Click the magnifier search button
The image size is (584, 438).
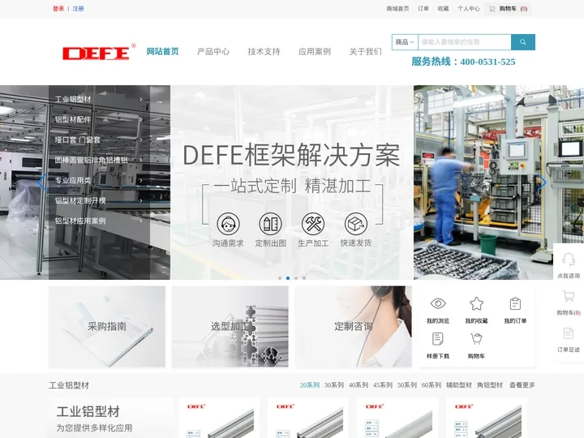(x=523, y=42)
